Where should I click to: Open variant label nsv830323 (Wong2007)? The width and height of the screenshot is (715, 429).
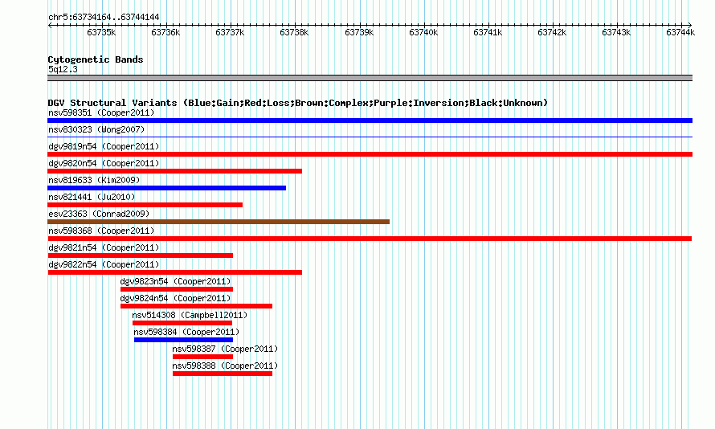(96, 129)
